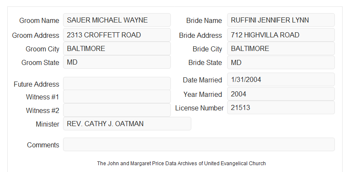Screen dimensions: 343x172
Task: Select the Bride Name field
Action: pos(281,20)
